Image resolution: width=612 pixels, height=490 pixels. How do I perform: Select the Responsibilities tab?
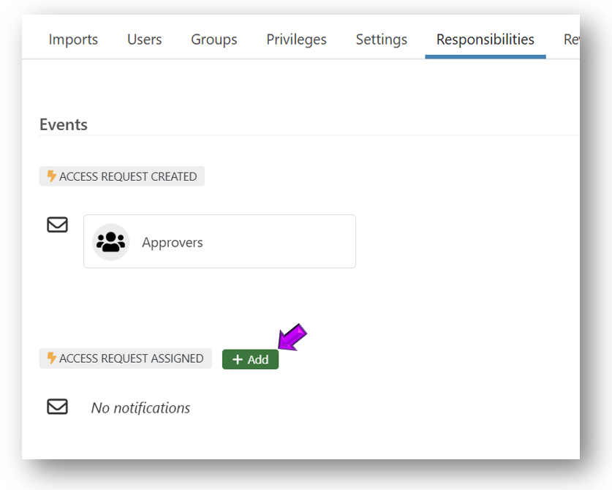click(x=485, y=39)
